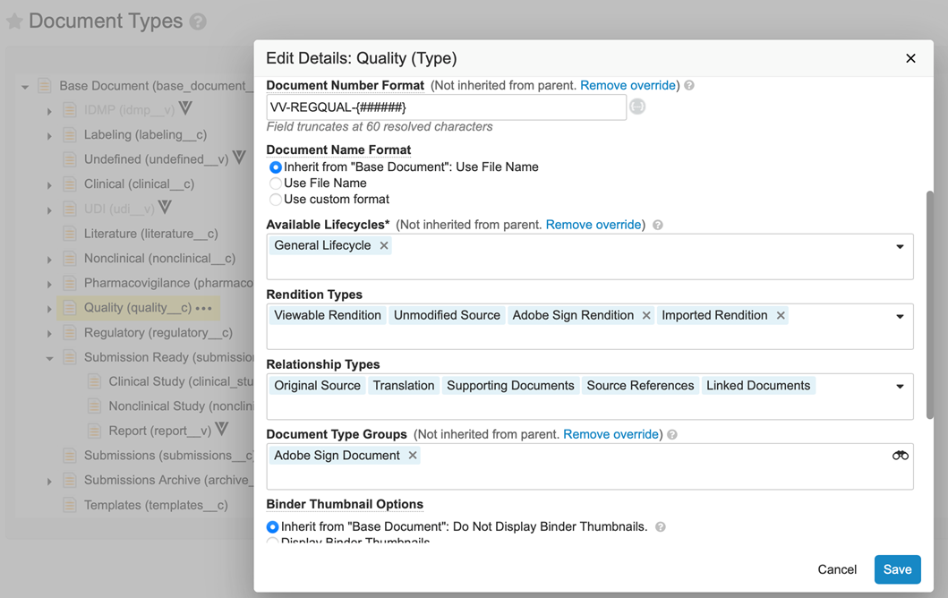Image resolution: width=948 pixels, height=598 pixels.
Task: Click the binoculars search icon in Document Type Groups
Action: 899,456
